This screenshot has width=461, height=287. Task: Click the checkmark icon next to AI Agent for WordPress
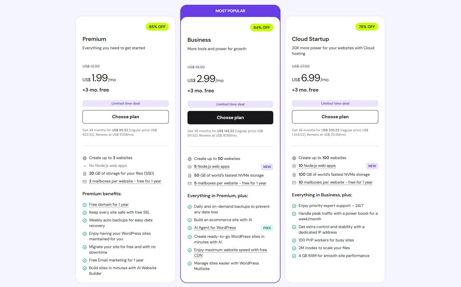[x=189, y=228]
